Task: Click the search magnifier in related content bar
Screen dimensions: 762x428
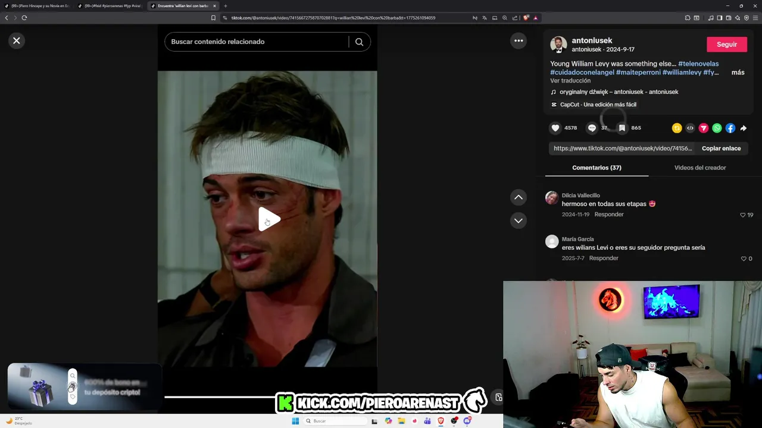Action: tap(359, 42)
